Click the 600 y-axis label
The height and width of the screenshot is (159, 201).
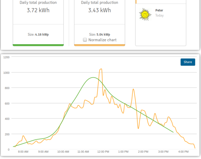pos(7,103)
